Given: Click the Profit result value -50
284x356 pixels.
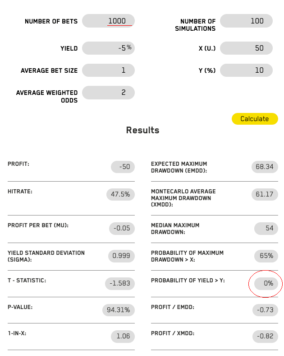Looking at the screenshot, I should pyautogui.click(x=123, y=167).
